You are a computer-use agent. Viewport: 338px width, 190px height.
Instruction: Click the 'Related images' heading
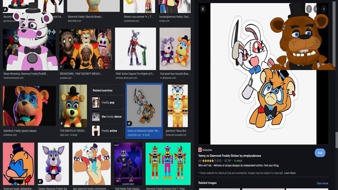click(x=208, y=183)
